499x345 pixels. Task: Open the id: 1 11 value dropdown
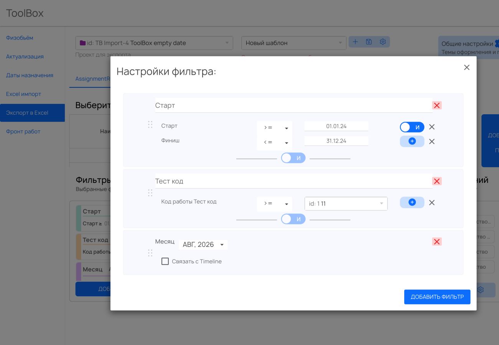(x=346, y=204)
